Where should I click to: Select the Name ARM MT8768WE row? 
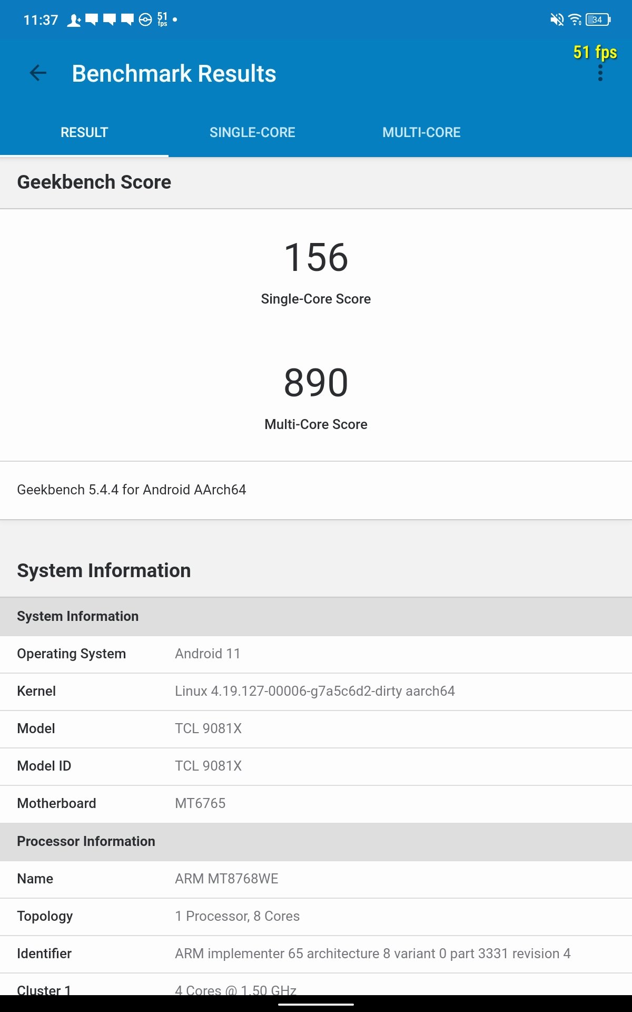[316, 879]
